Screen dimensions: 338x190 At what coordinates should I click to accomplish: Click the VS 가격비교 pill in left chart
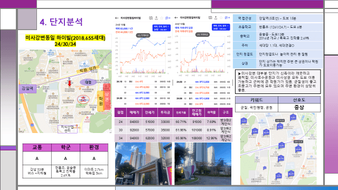click(143, 35)
